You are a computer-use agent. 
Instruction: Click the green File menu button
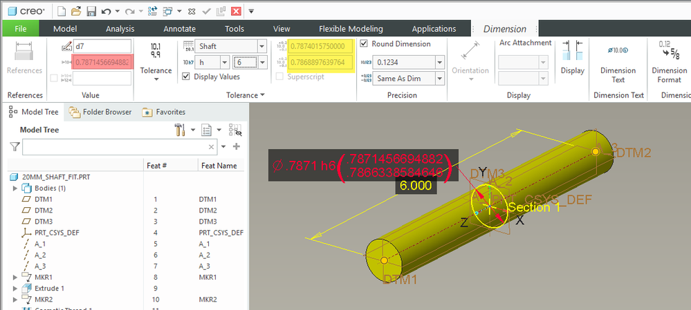coord(20,28)
